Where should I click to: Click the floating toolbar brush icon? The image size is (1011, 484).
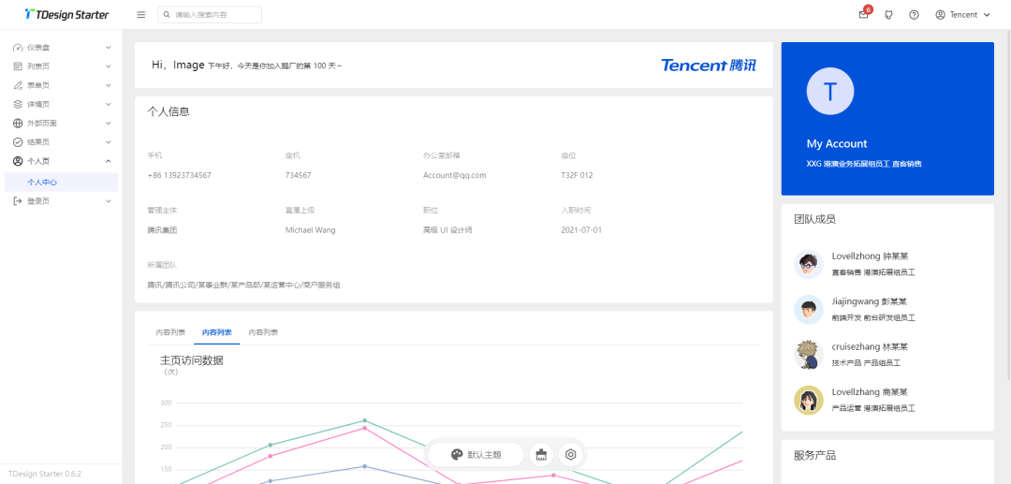(x=541, y=454)
